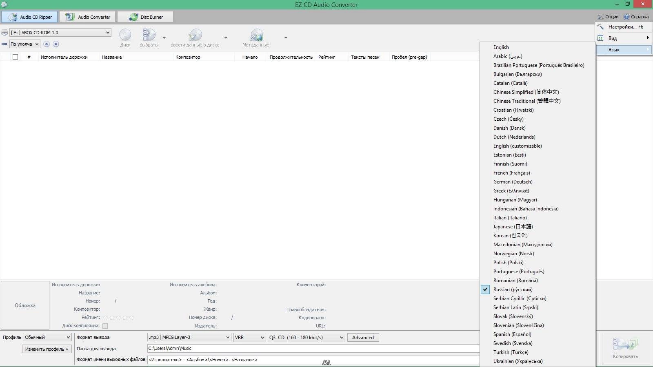Click the Композитор column header

[x=188, y=57]
